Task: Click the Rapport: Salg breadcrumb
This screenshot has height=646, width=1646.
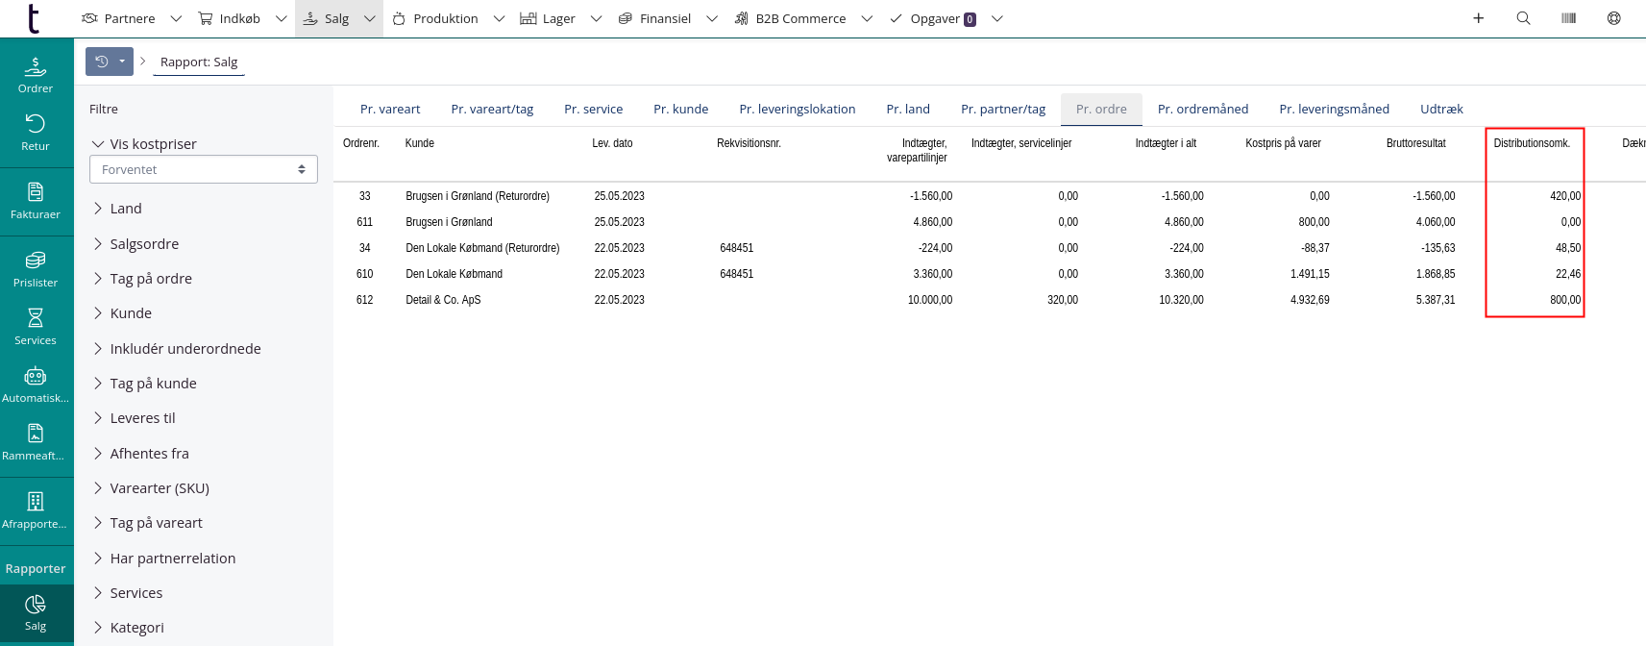Action: 199,62
